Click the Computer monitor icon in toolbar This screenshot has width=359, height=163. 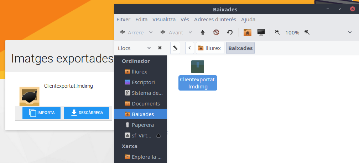point(261,32)
